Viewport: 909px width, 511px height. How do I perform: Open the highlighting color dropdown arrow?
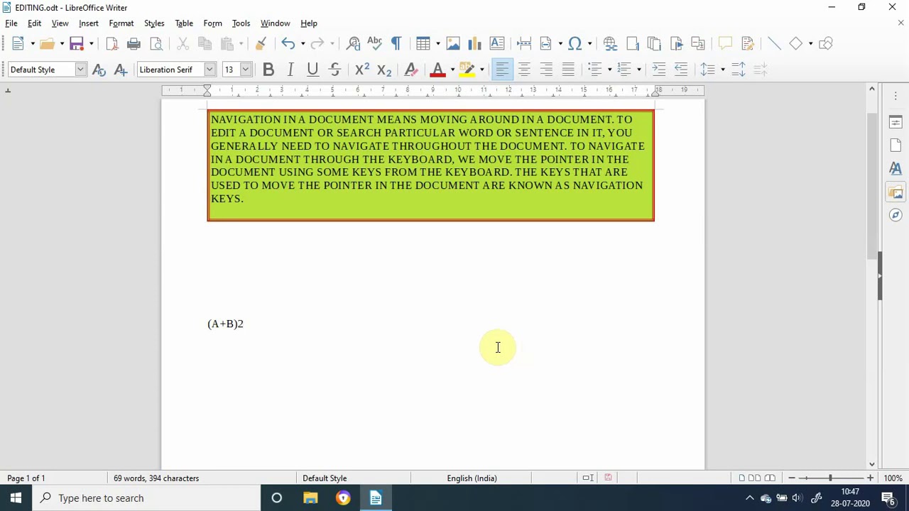[481, 70]
